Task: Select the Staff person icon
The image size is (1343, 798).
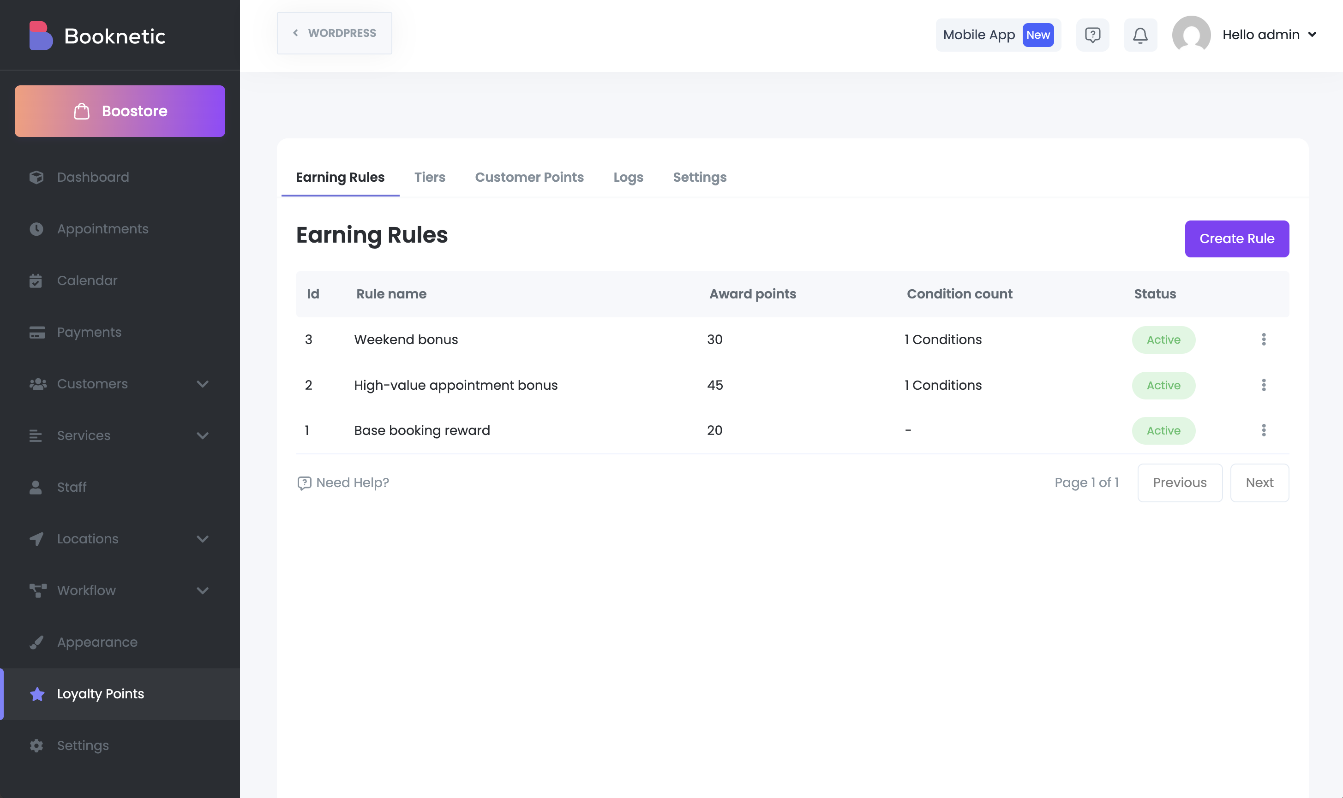Action: (x=36, y=487)
